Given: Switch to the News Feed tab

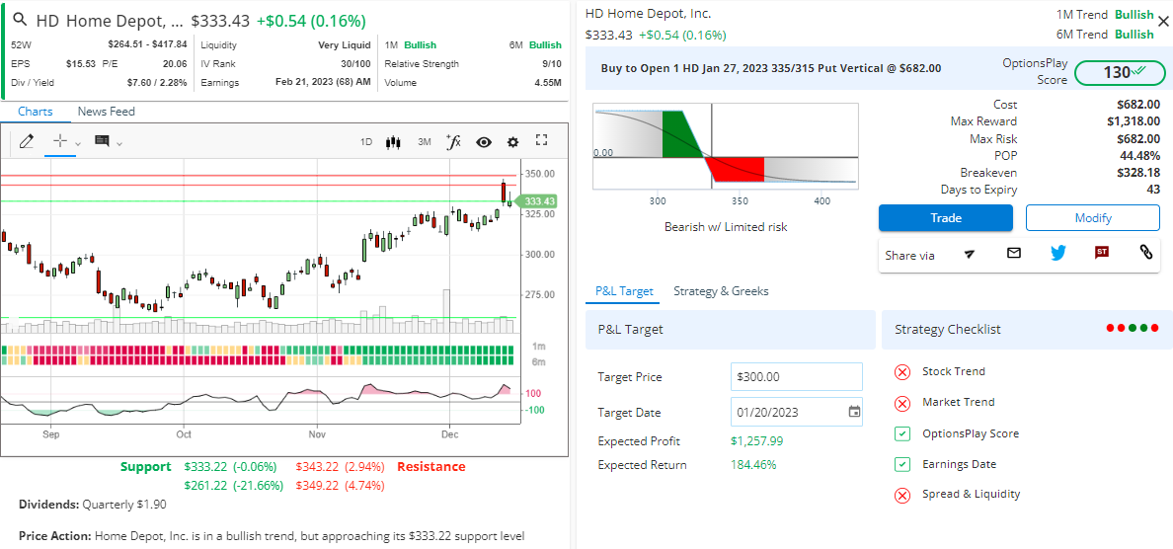Looking at the screenshot, I should (x=107, y=112).
